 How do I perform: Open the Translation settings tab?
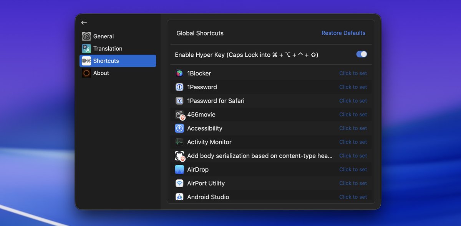click(x=118, y=49)
